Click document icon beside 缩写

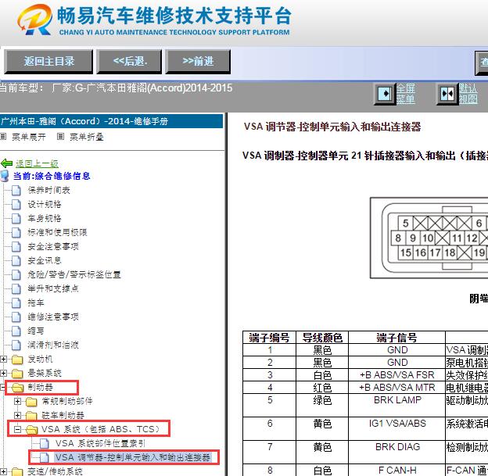[x=16, y=331]
